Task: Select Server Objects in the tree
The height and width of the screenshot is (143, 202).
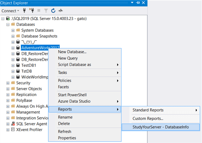Action: click(x=29, y=89)
